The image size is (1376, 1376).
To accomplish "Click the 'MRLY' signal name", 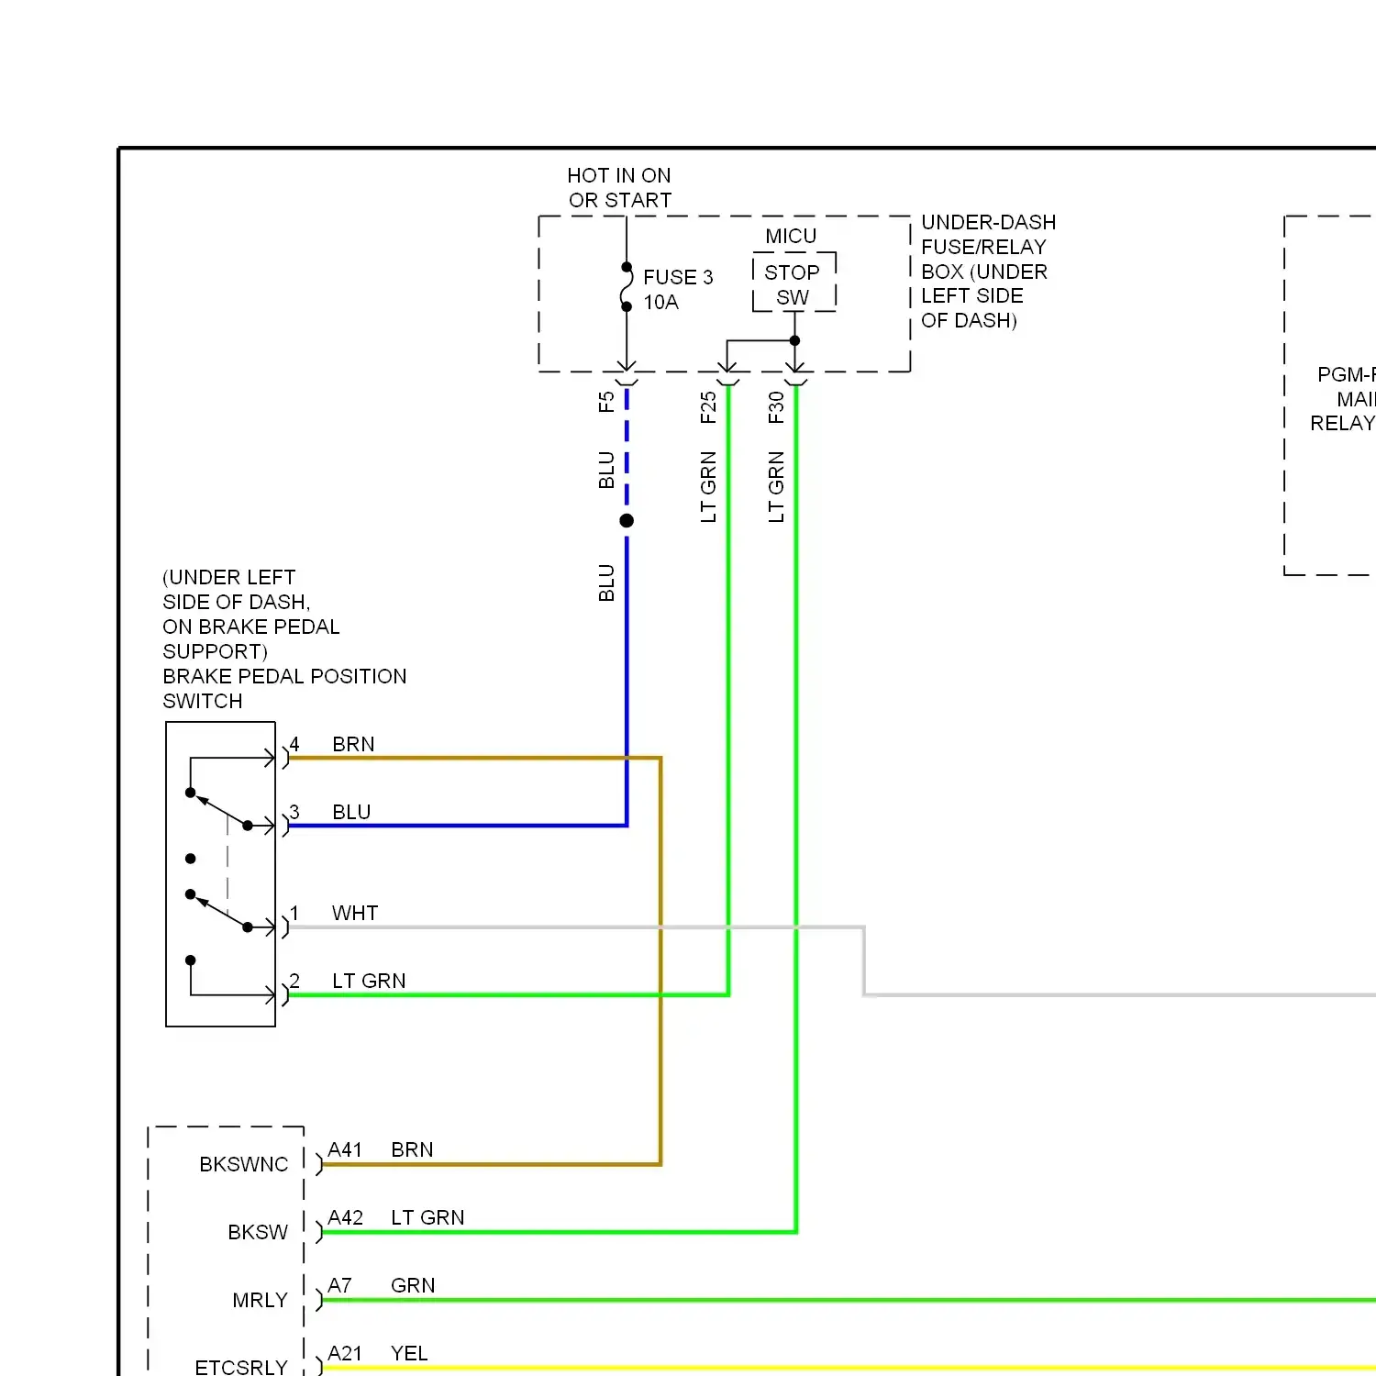I will [x=261, y=1300].
